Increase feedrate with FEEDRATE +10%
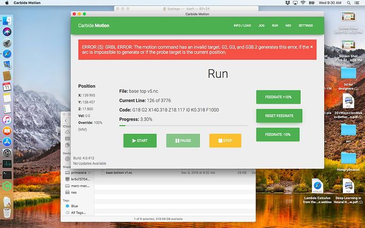 (278, 97)
